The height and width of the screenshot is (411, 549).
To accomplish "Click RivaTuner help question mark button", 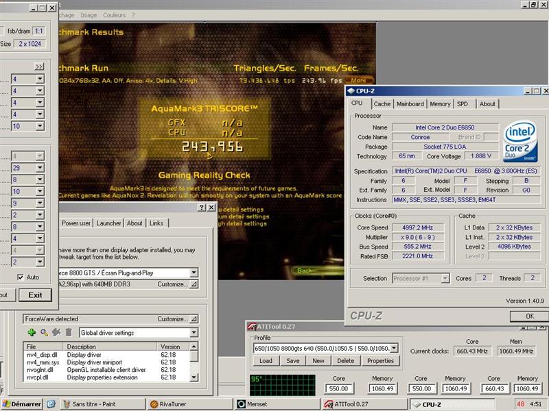I will click(201, 208).
